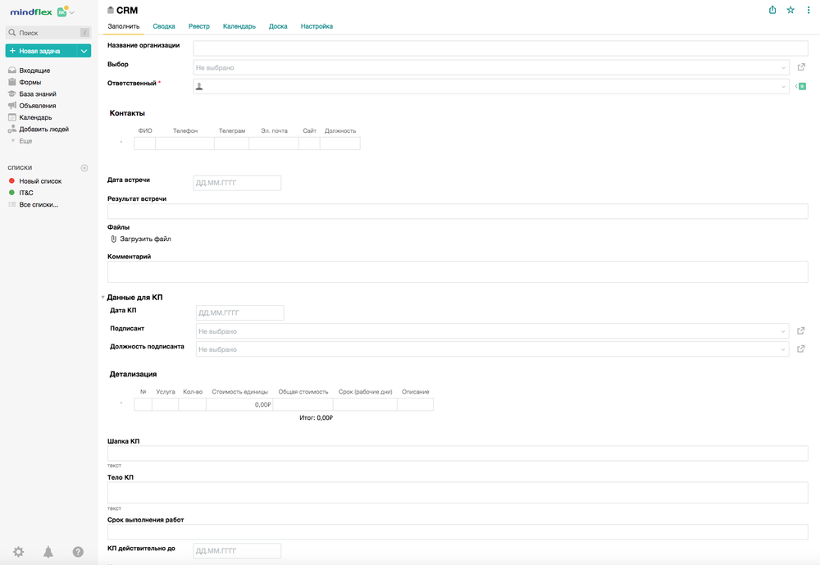The width and height of the screenshot is (820, 565).
Task: Click the attachment icon next to Загрузить файл
Action: point(112,240)
